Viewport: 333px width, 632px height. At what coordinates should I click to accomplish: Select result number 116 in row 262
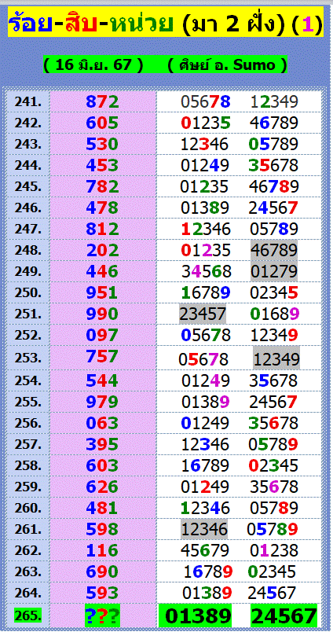103,550
